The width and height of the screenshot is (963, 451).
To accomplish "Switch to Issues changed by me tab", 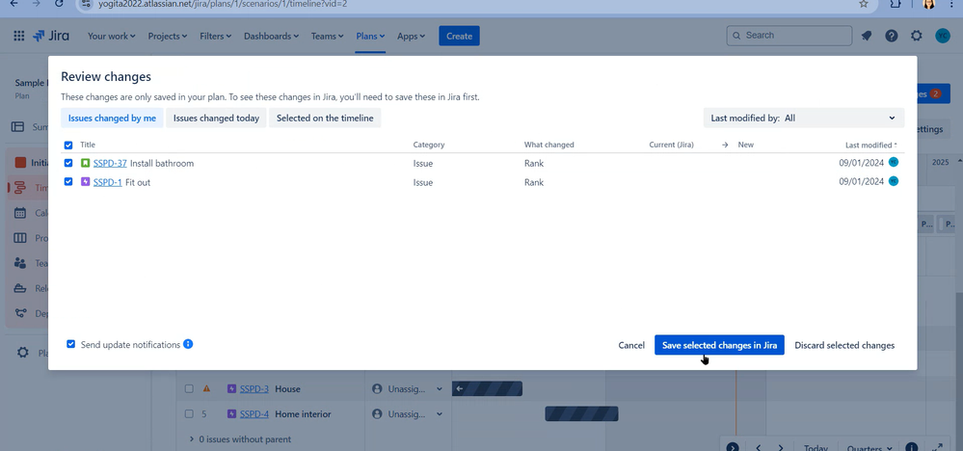I will [112, 118].
